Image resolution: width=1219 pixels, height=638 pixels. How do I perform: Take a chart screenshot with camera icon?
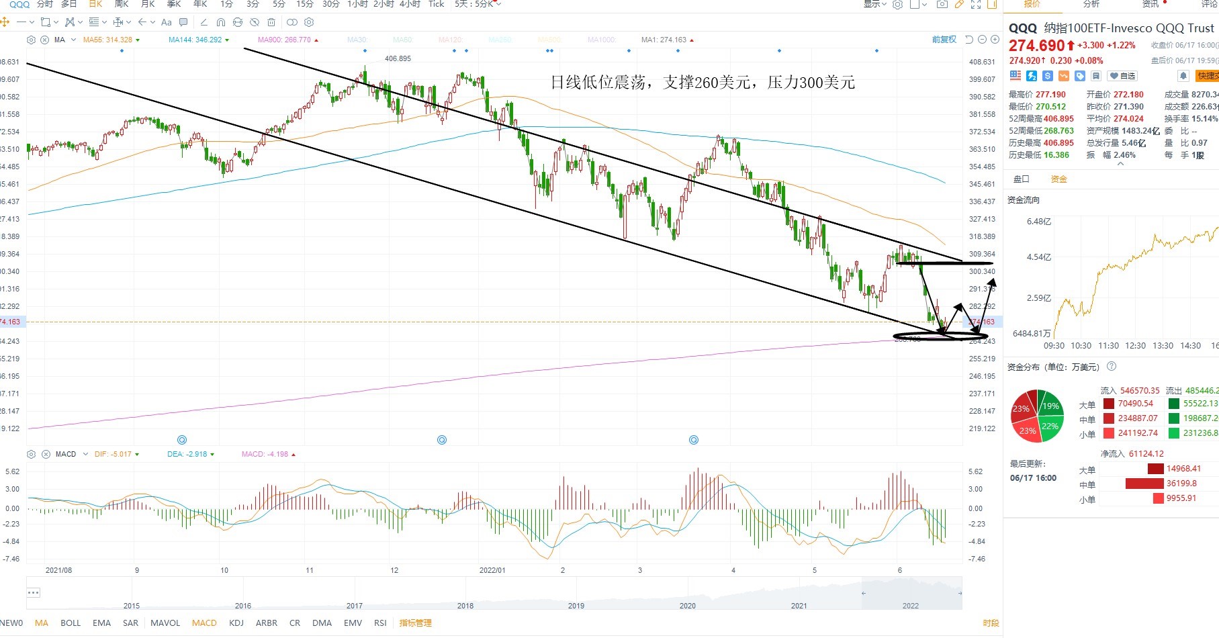942,4
